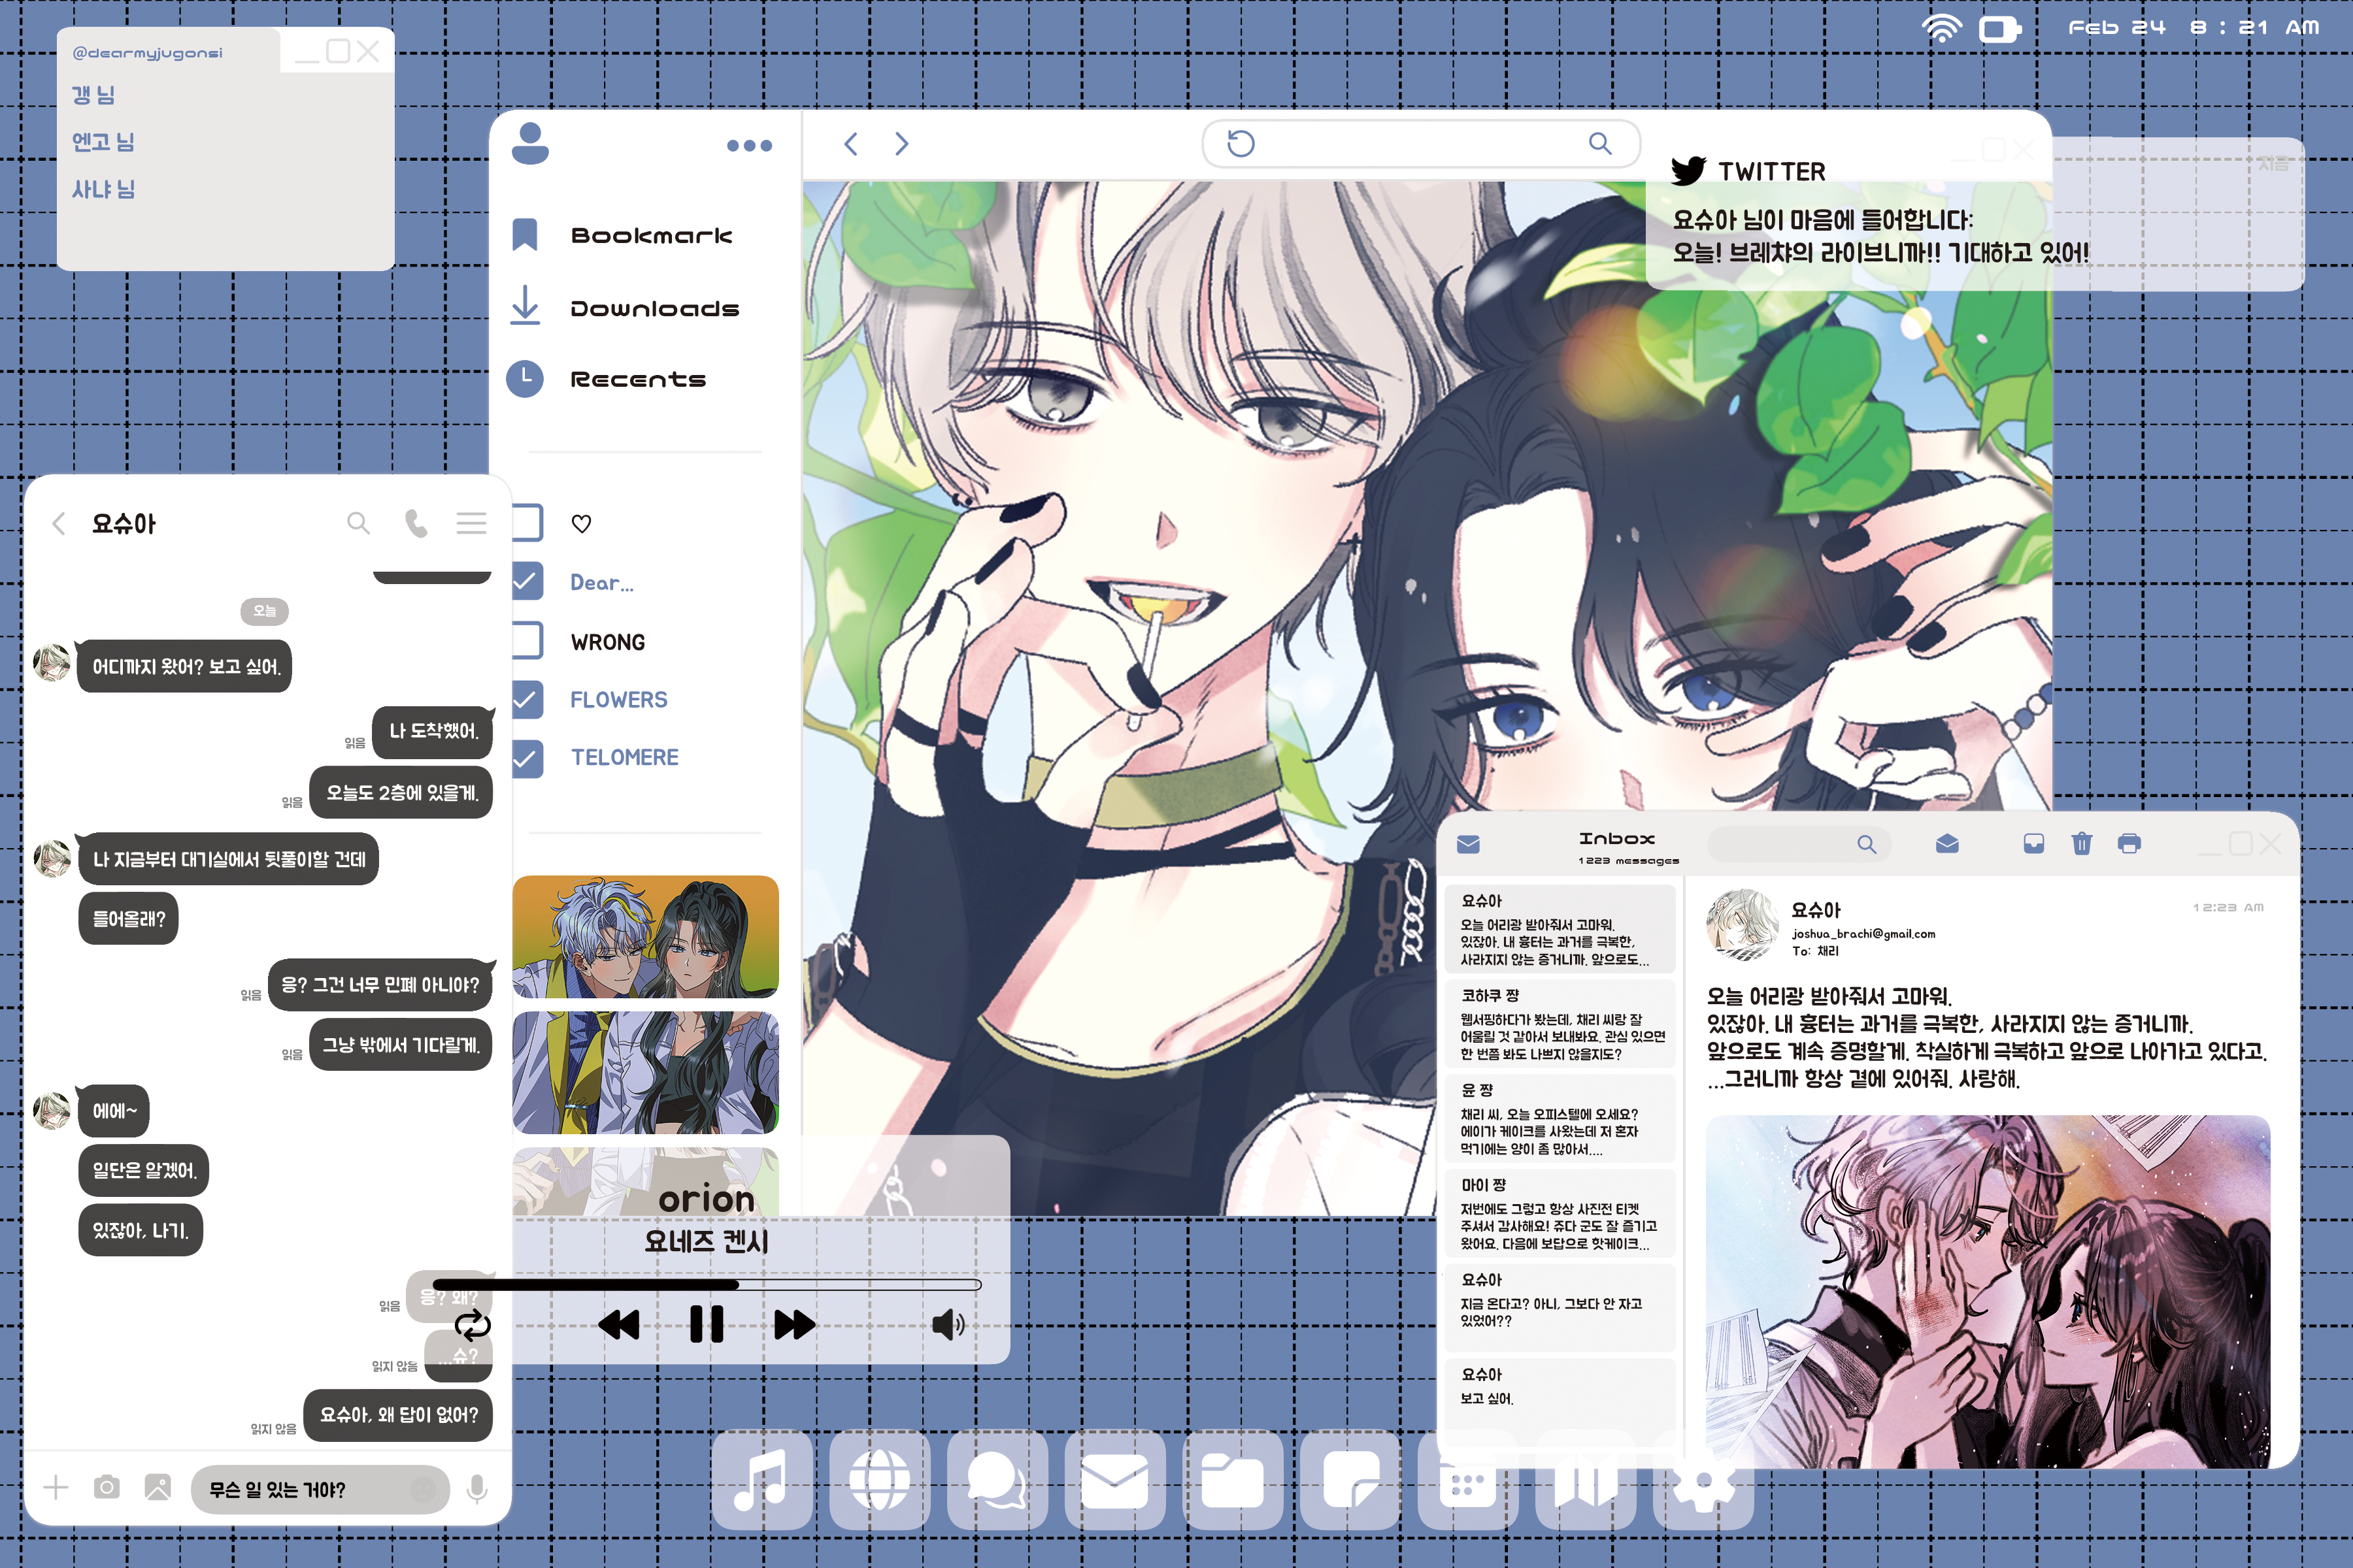Image resolution: width=2353 pixels, height=1568 pixels.
Task: Check the heart checkbox in sidebar list
Action: pyautogui.click(x=527, y=523)
